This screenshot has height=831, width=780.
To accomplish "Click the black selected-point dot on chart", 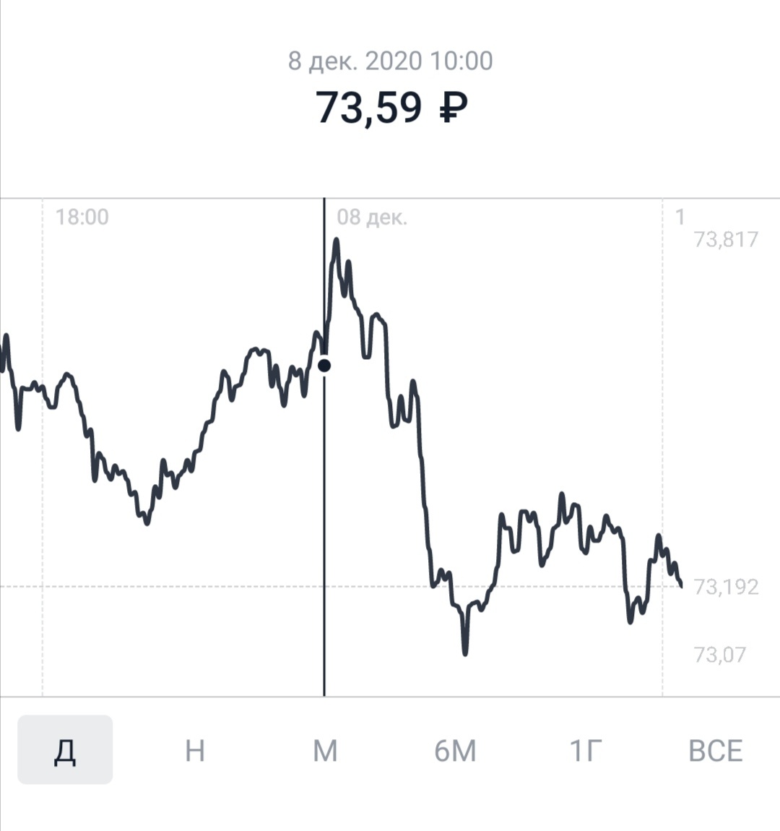I will 324,365.
